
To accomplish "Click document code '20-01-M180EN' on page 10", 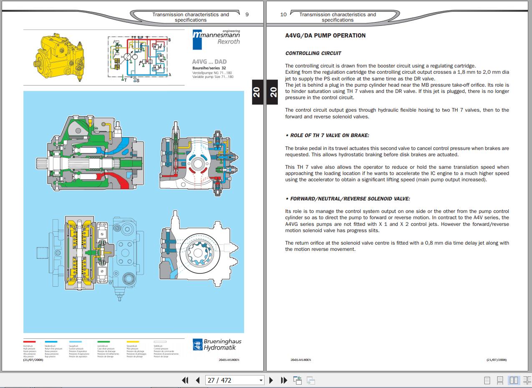I will tap(301, 360).
